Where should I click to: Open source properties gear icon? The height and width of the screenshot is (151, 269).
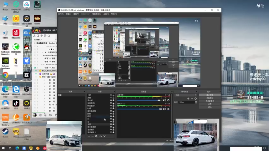tap(96, 136)
